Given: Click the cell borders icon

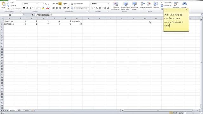Looking at the screenshot, I should 37,8.
